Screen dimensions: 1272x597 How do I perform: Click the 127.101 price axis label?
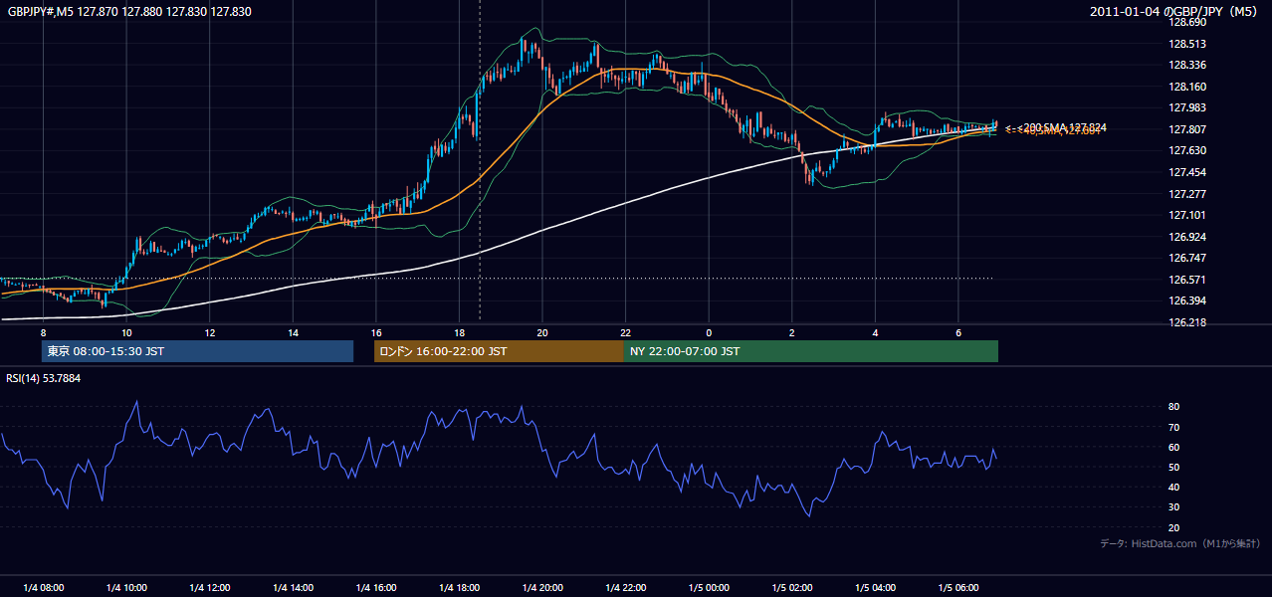1188,215
